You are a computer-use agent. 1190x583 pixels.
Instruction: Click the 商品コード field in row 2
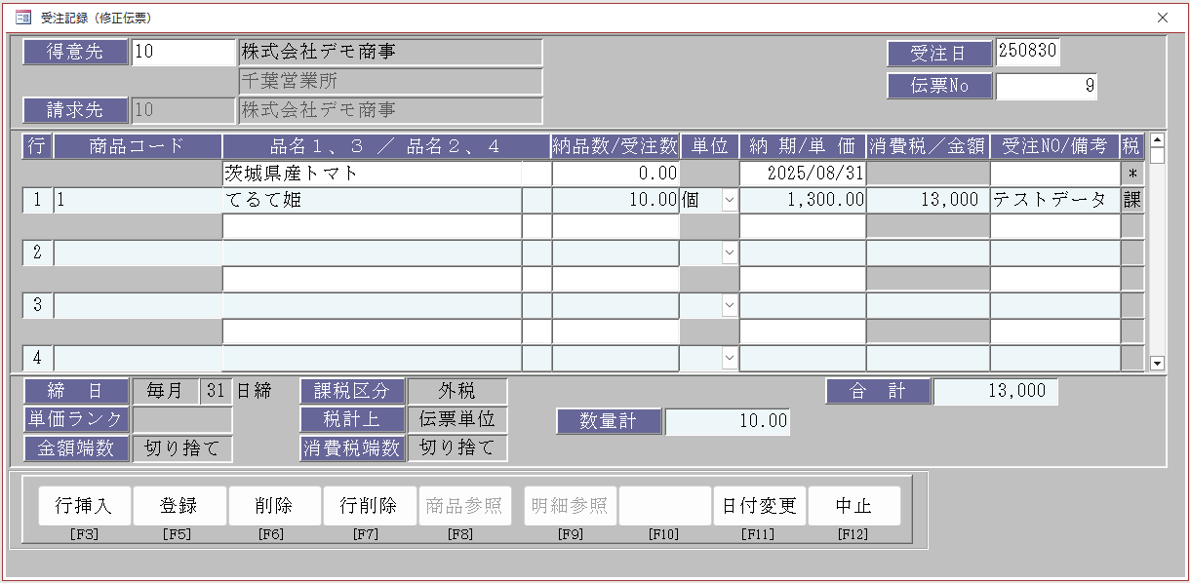(138, 253)
